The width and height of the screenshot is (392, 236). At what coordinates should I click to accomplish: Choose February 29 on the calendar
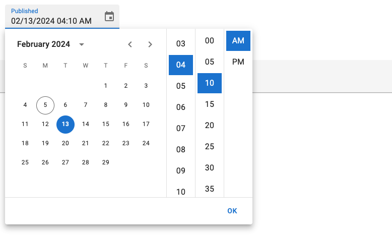pyautogui.click(x=106, y=162)
